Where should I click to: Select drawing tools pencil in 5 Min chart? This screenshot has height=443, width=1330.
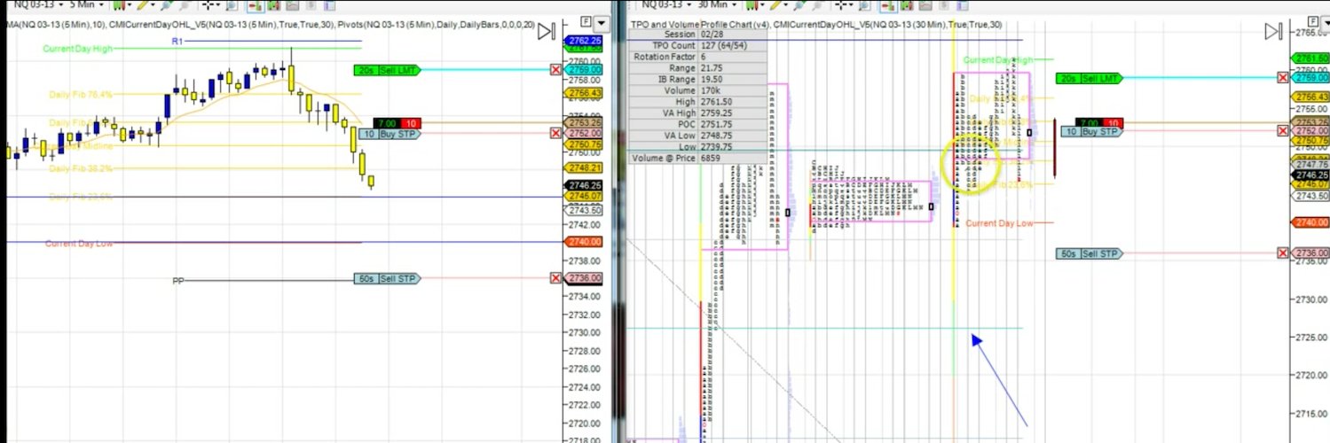click(142, 5)
